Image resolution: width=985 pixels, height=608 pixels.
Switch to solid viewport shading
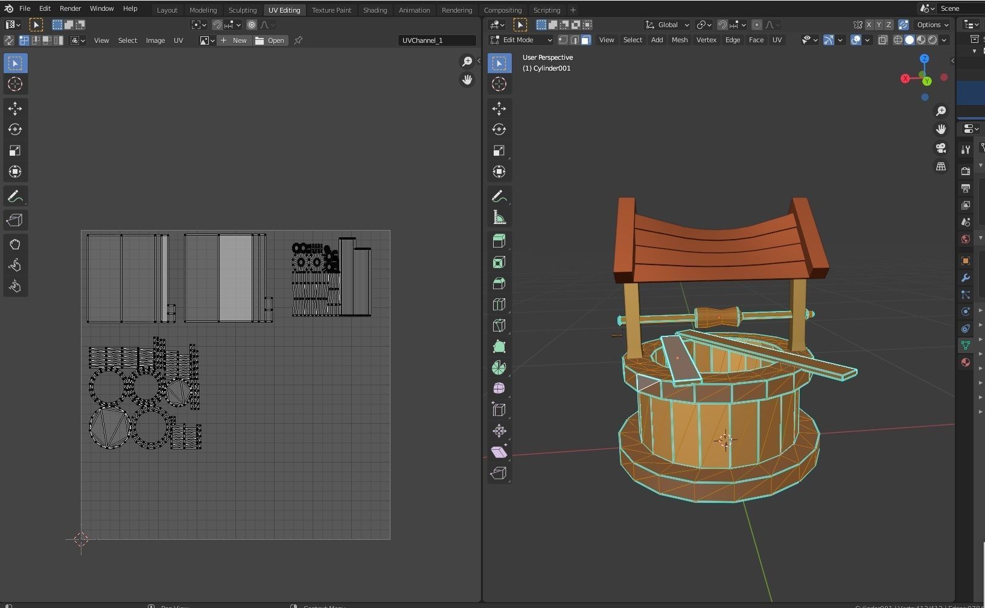coord(910,40)
